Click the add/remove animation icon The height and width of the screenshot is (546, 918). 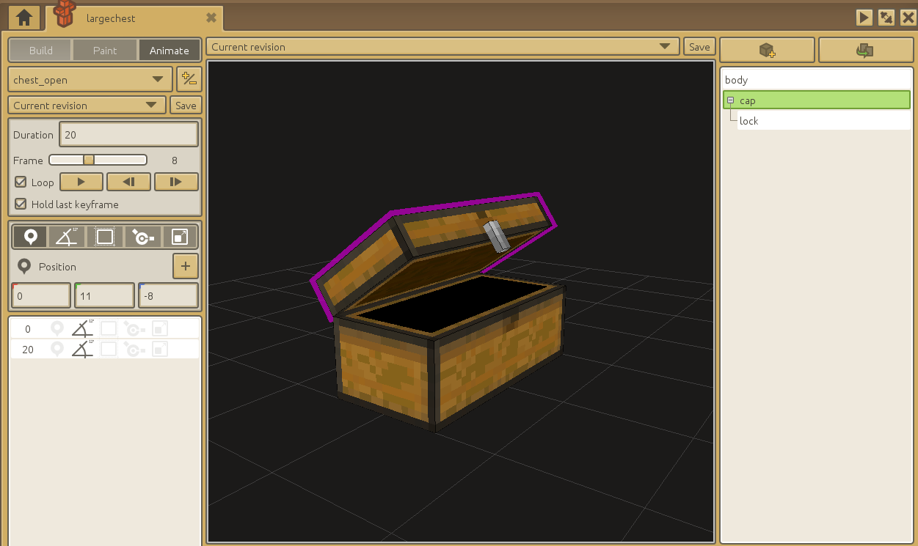(x=189, y=79)
